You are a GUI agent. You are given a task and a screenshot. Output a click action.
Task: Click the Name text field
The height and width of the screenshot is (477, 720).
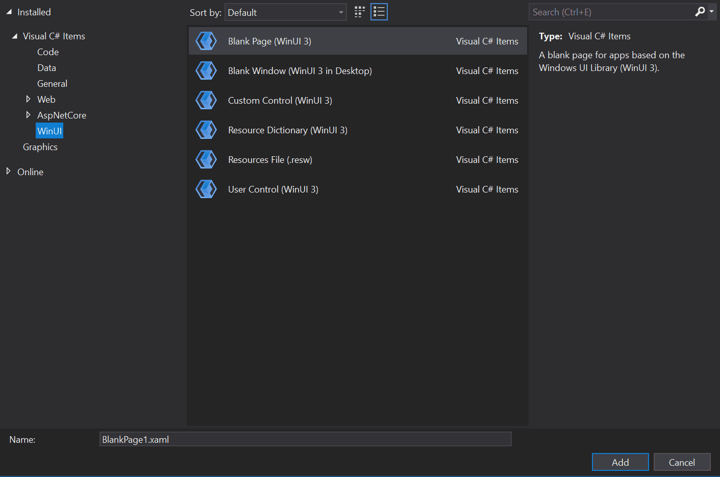tap(305, 439)
